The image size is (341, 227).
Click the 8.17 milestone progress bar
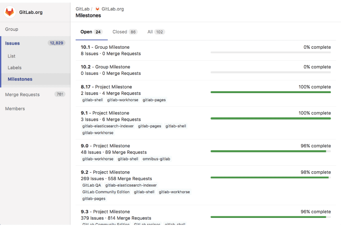270,92
